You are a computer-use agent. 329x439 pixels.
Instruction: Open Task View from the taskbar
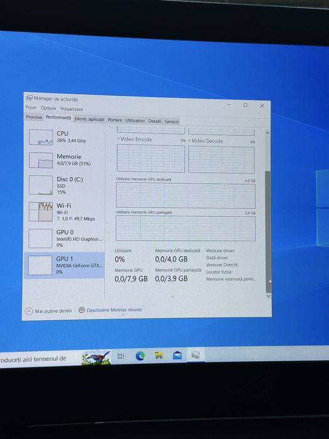click(x=121, y=356)
